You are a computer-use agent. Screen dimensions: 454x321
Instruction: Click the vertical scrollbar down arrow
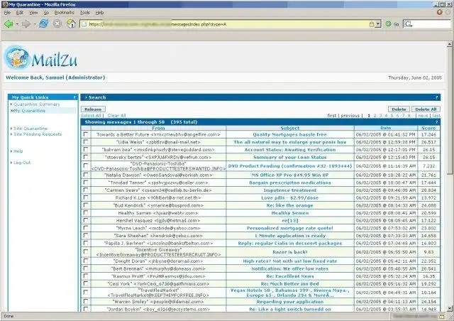point(449,308)
